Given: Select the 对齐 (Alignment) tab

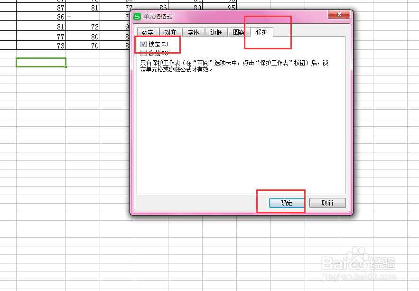Looking at the screenshot, I should coord(170,32).
